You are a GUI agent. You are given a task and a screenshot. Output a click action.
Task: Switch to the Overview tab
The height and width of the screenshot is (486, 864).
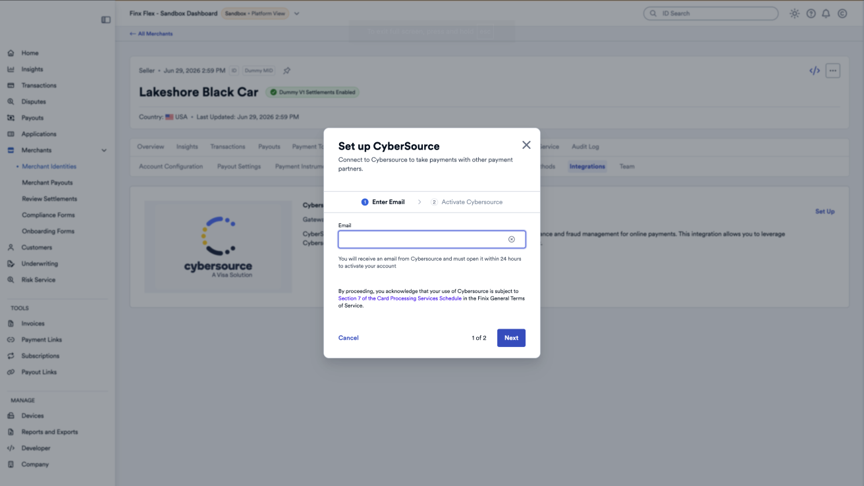(x=150, y=147)
